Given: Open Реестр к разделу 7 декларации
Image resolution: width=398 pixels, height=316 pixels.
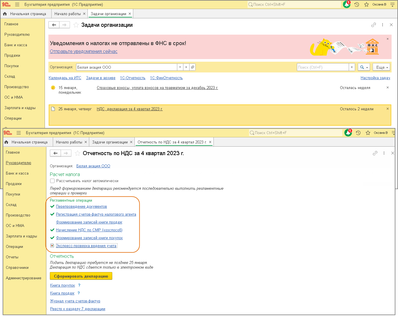Looking at the screenshot, I should click(x=78, y=309).
